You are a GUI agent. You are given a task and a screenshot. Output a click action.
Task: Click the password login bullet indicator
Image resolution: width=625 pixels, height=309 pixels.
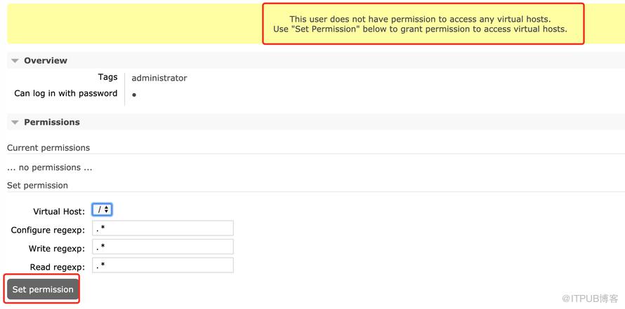click(x=134, y=95)
